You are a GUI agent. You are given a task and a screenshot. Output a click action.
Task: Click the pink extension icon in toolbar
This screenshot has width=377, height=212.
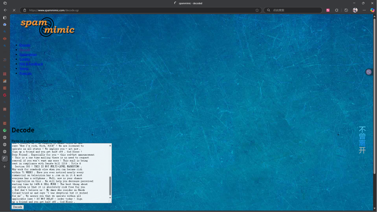(328, 10)
